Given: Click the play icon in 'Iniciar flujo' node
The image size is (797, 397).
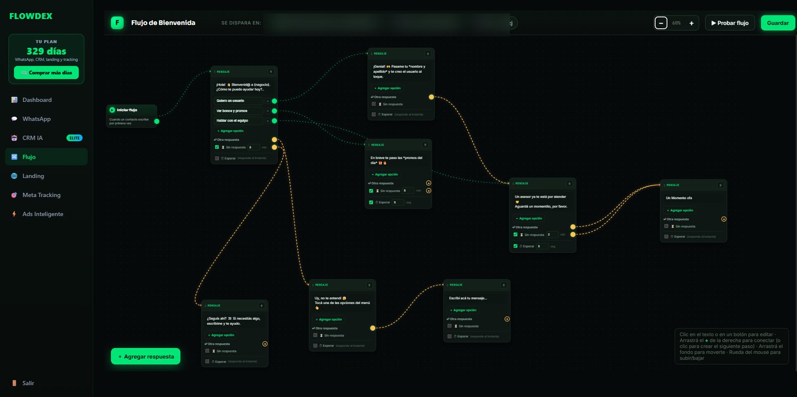Looking at the screenshot, I should (x=112, y=110).
